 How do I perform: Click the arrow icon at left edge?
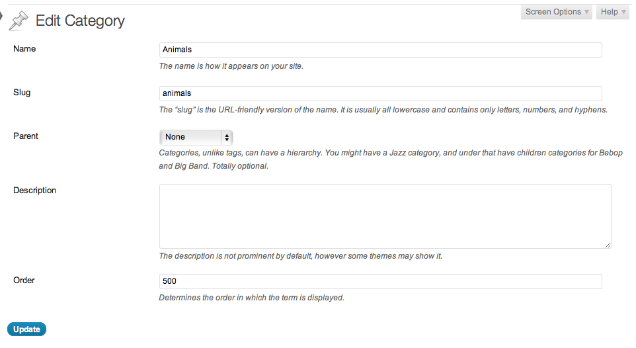tap(1, 17)
